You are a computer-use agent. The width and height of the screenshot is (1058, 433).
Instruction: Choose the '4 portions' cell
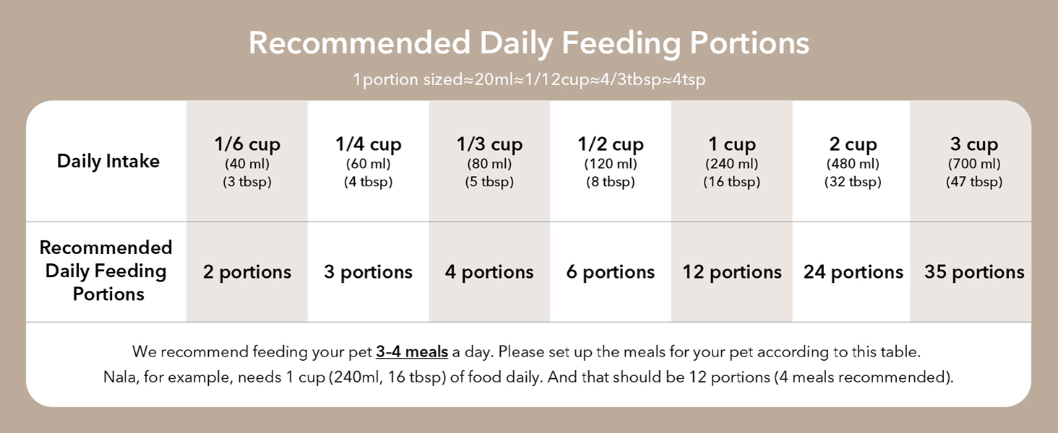pyautogui.click(x=489, y=272)
